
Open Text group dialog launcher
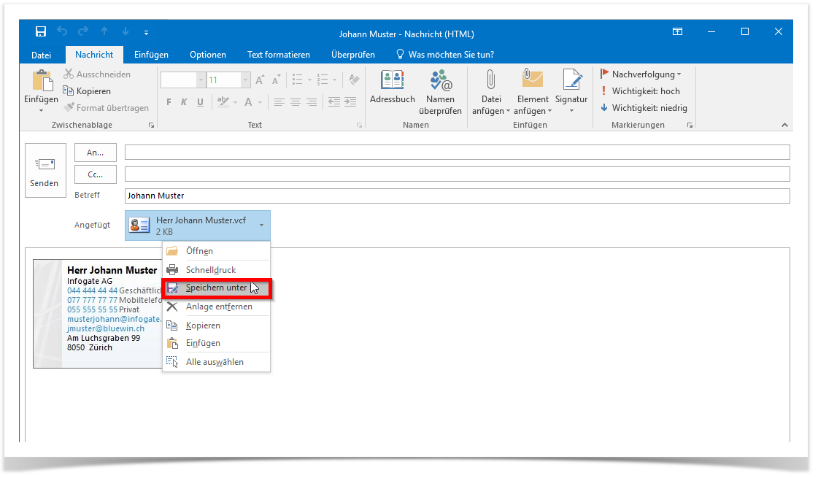(x=360, y=126)
